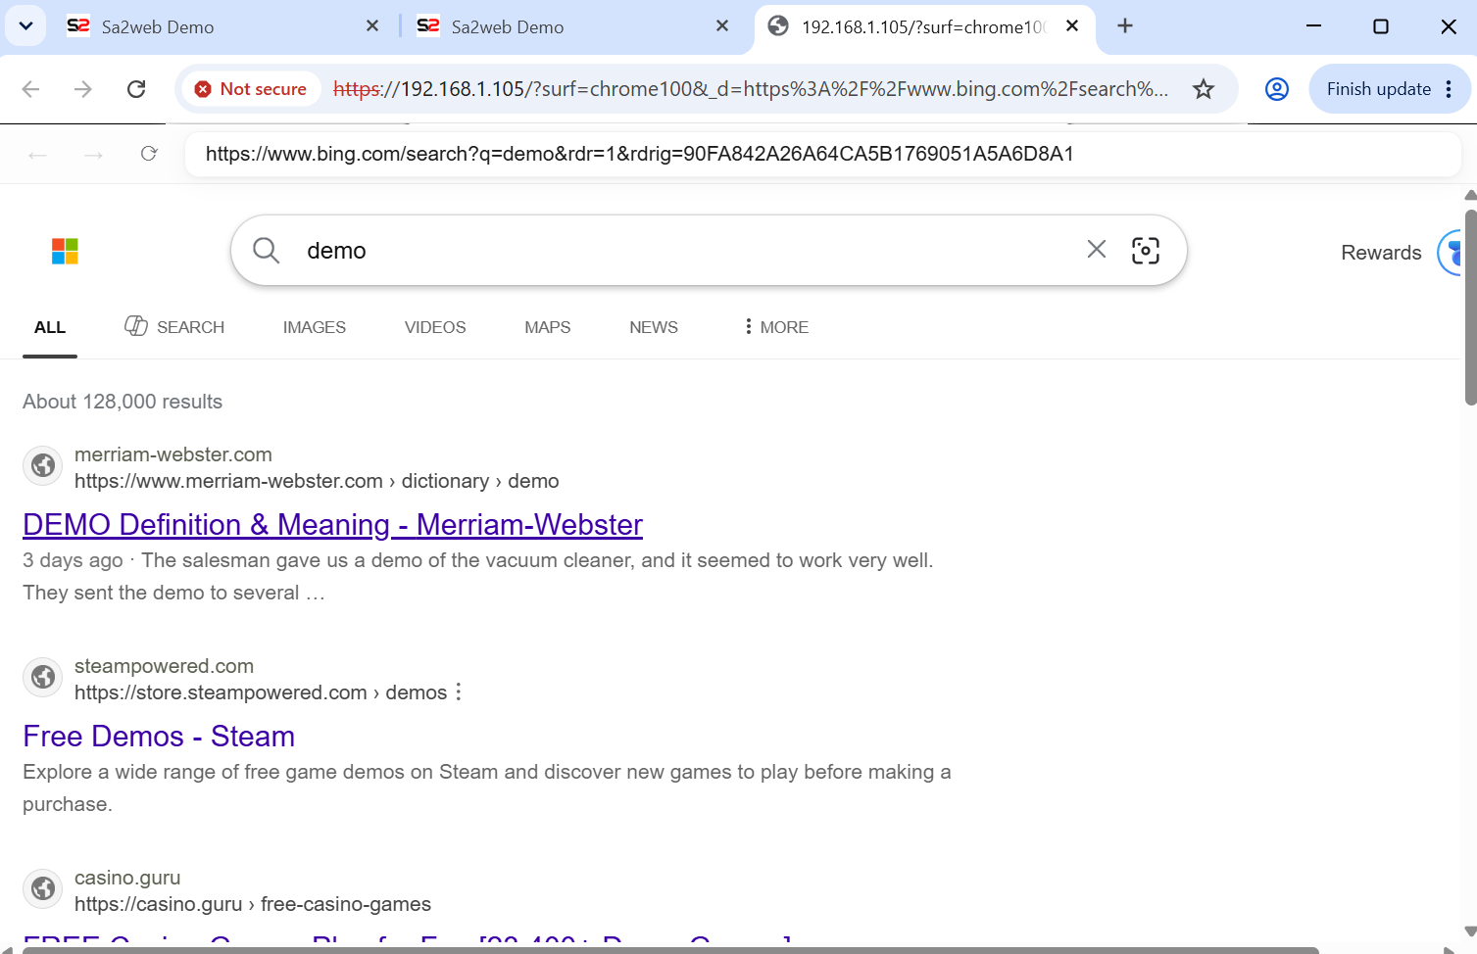The width and height of the screenshot is (1477, 954).
Task: Click into the Bing search box
Action: (686, 251)
